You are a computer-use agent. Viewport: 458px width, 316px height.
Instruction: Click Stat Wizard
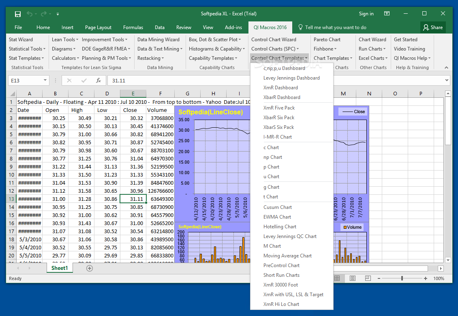click(x=21, y=40)
